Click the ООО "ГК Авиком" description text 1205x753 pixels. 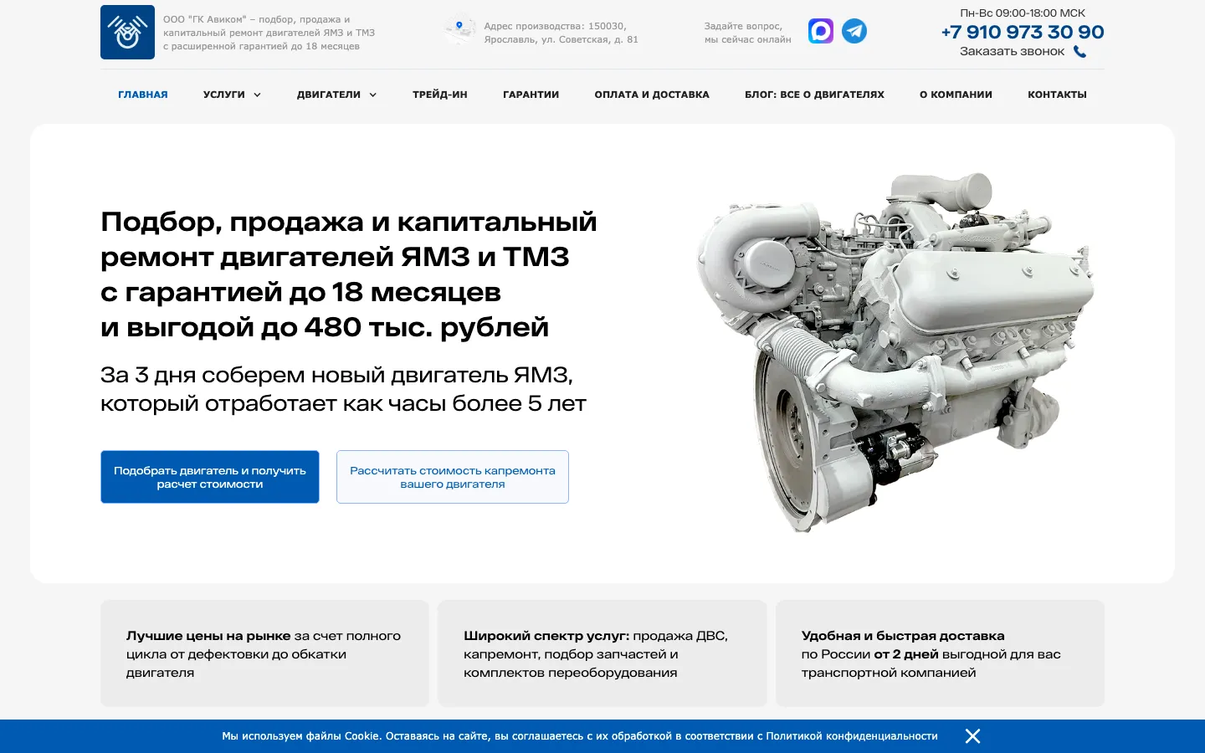269,33
